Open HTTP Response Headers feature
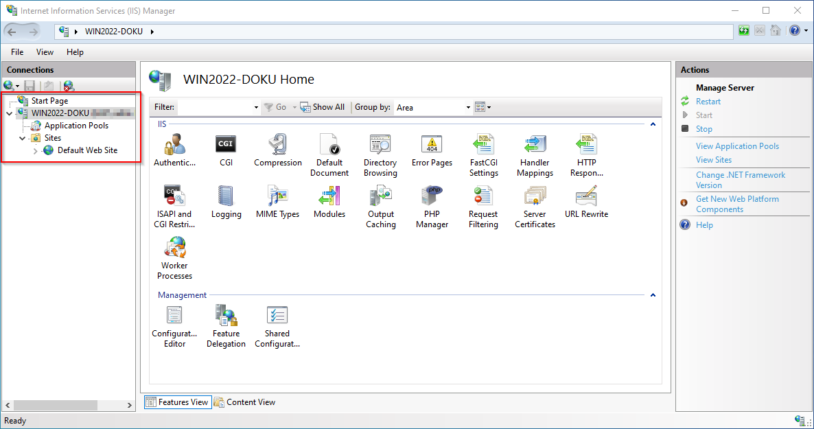This screenshot has height=429, width=814. point(587,155)
